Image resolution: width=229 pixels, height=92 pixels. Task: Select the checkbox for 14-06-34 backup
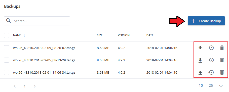pyautogui.click(x=7, y=72)
